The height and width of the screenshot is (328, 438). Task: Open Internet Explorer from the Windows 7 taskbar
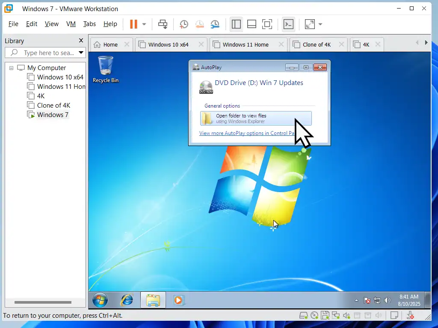click(127, 300)
